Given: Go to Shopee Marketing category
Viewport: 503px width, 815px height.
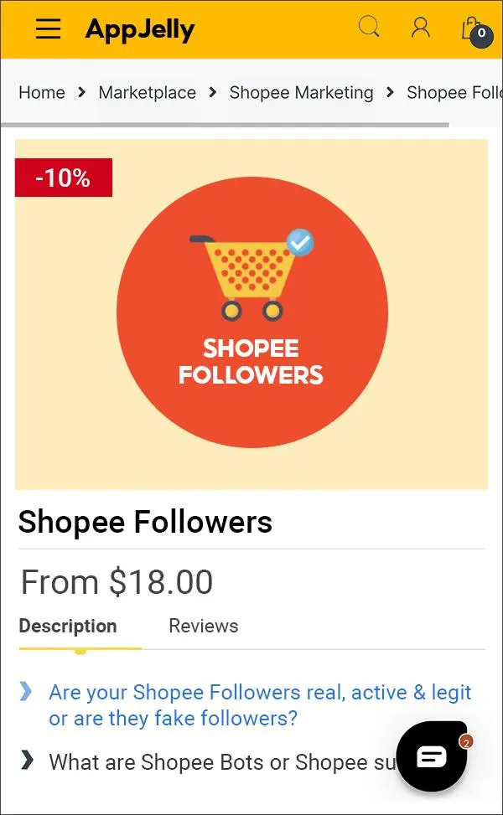Looking at the screenshot, I should pyautogui.click(x=301, y=92).
